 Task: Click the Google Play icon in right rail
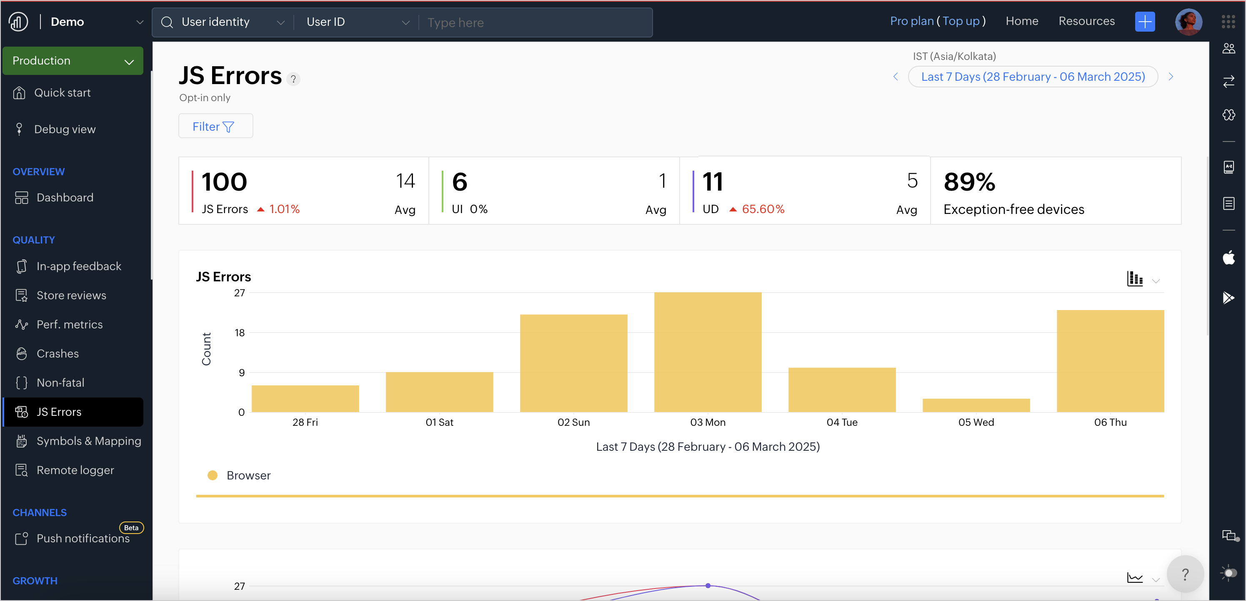(1228, 298)
